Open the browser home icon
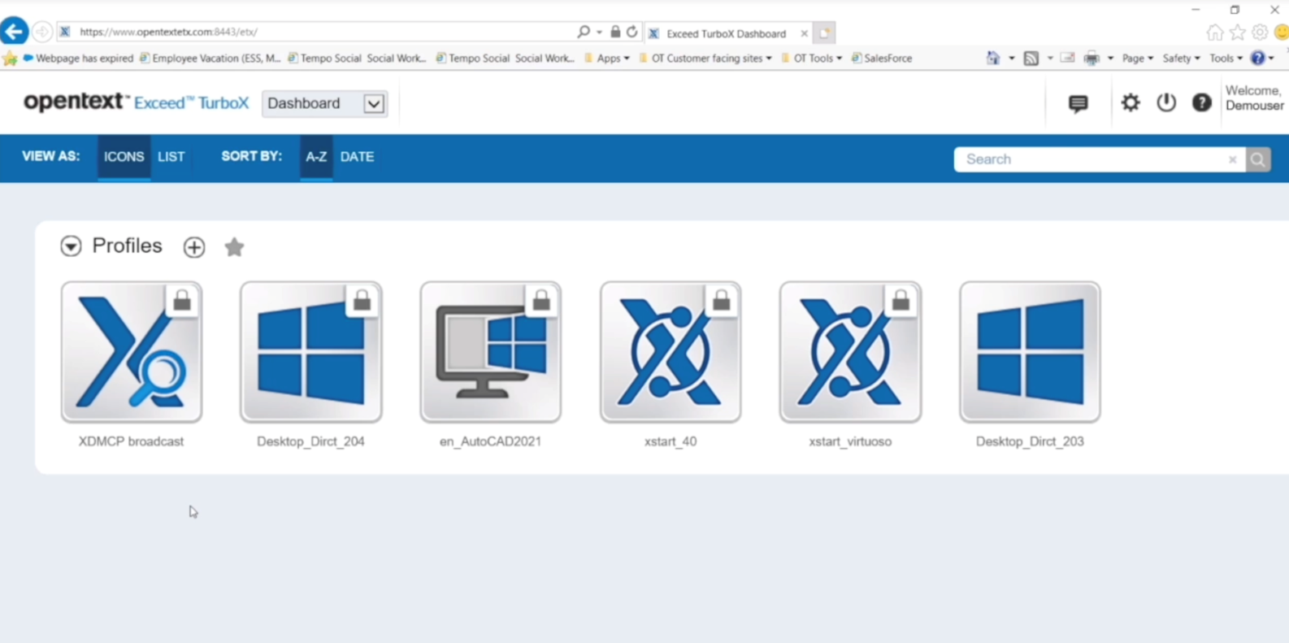1289x643 pixels. point(1214,33)
